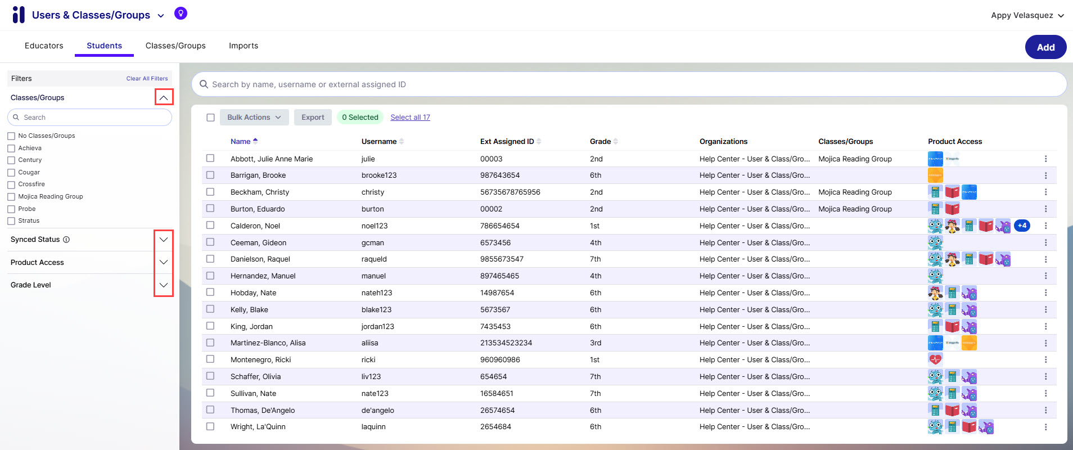Click the Select all 17 link
This screenshot has height=450, width=1073.
click(x=410, y=118)
